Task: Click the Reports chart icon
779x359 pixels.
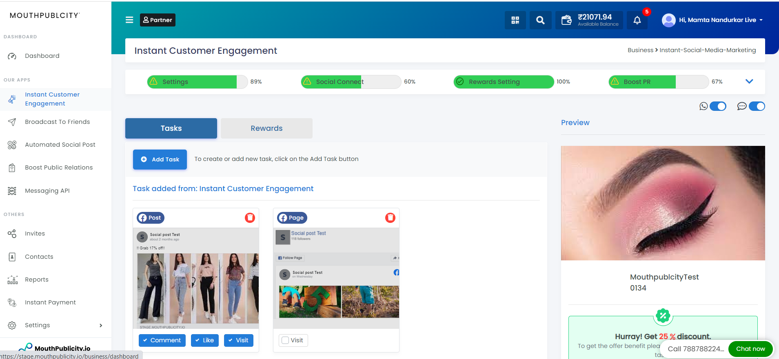Action: point(12,280)
